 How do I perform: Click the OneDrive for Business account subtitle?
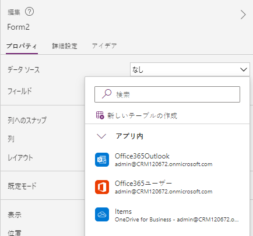point(177,220)
